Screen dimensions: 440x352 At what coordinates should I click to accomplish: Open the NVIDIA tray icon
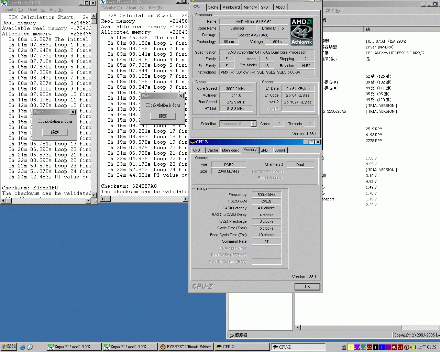point(413,347)
